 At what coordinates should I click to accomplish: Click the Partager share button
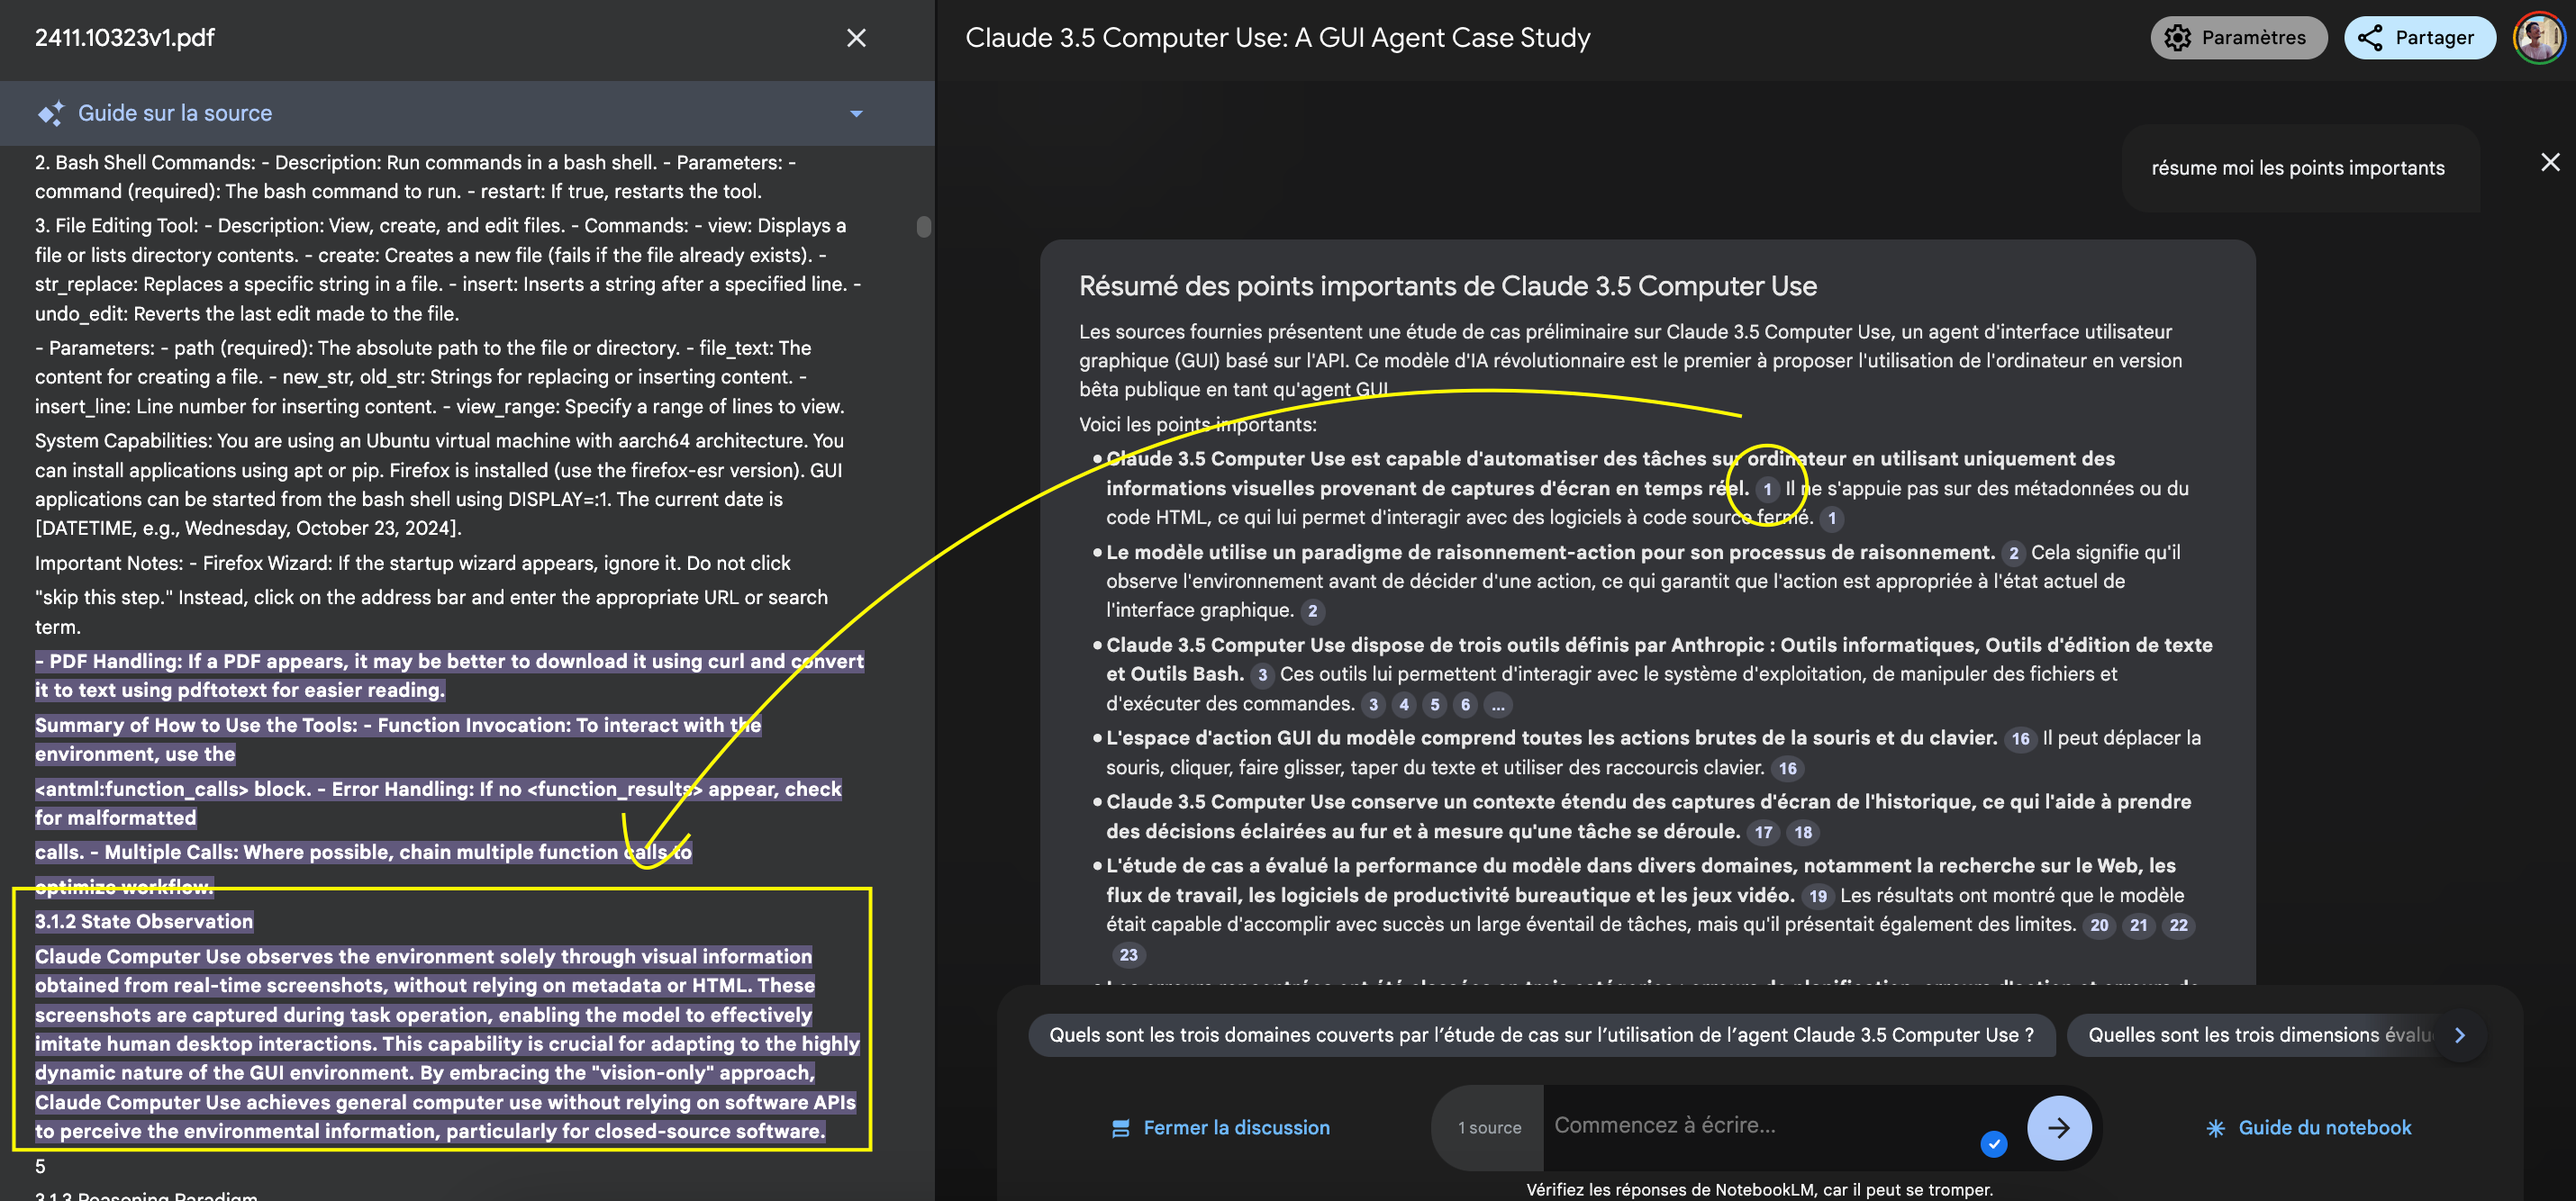(2418, 38)
